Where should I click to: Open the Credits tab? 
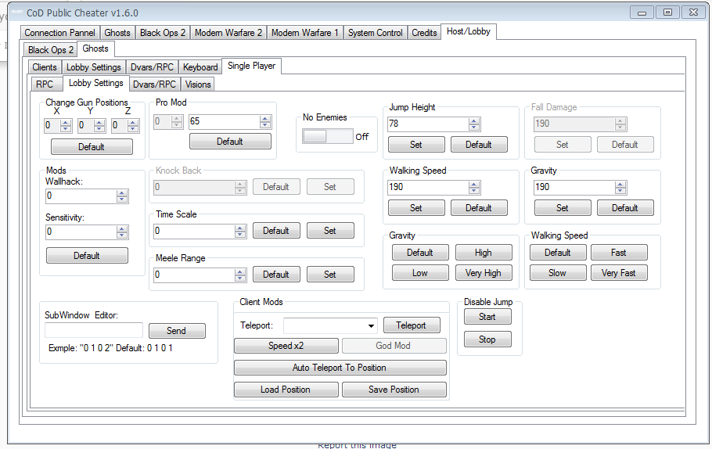[x=424, y=33]
